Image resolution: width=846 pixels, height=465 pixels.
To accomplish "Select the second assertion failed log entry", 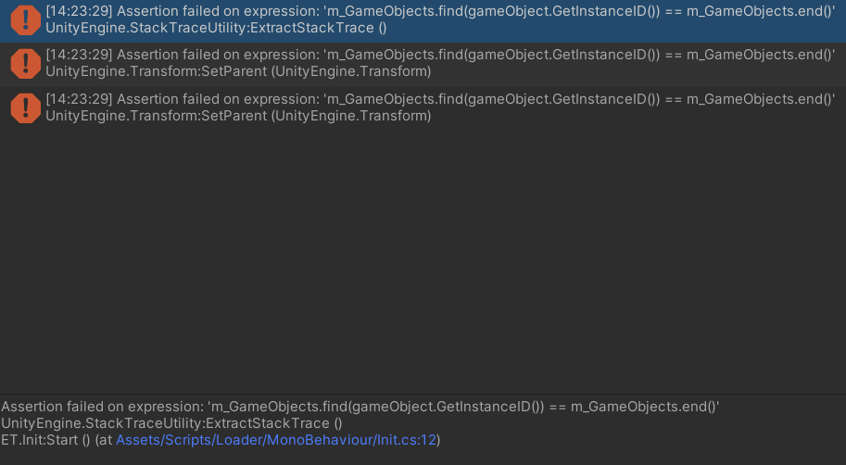I will pyautogui.click(x=423, y=65).
